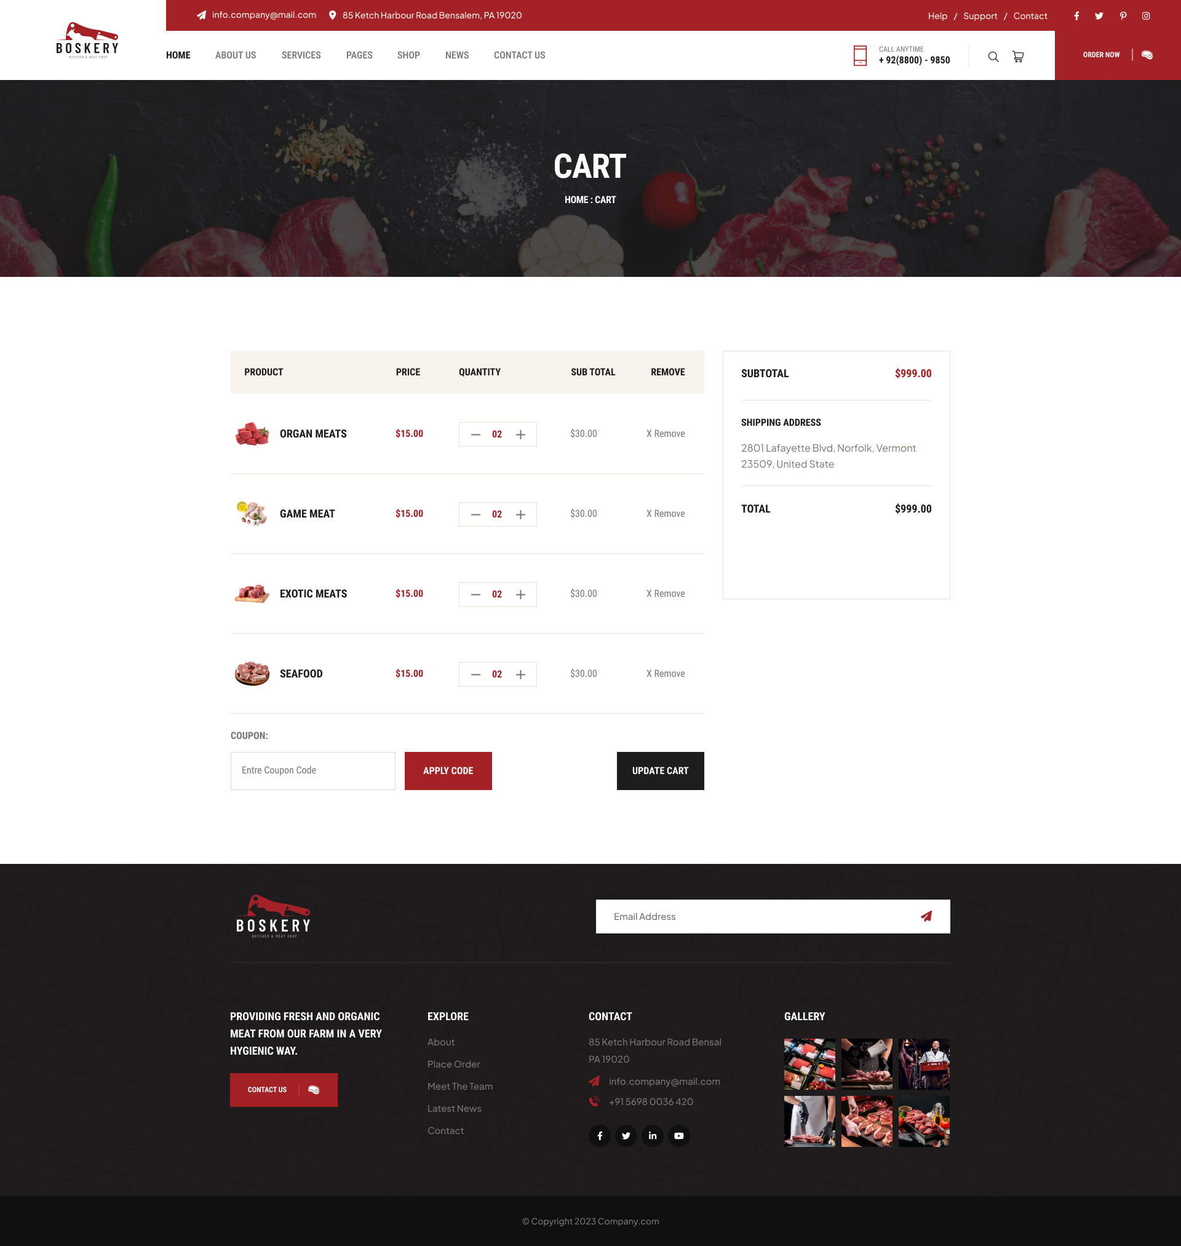Screen dimensions: 1181x1246
Task: Click the YouTube icon in footer
Action: 678,1135
